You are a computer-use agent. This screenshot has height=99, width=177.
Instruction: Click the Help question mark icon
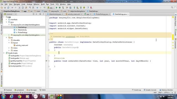(88, 8)
